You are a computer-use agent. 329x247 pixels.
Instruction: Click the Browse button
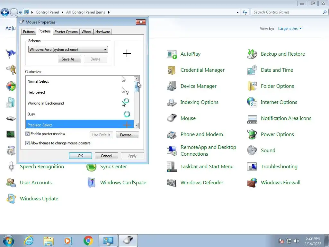coord(127,135)
